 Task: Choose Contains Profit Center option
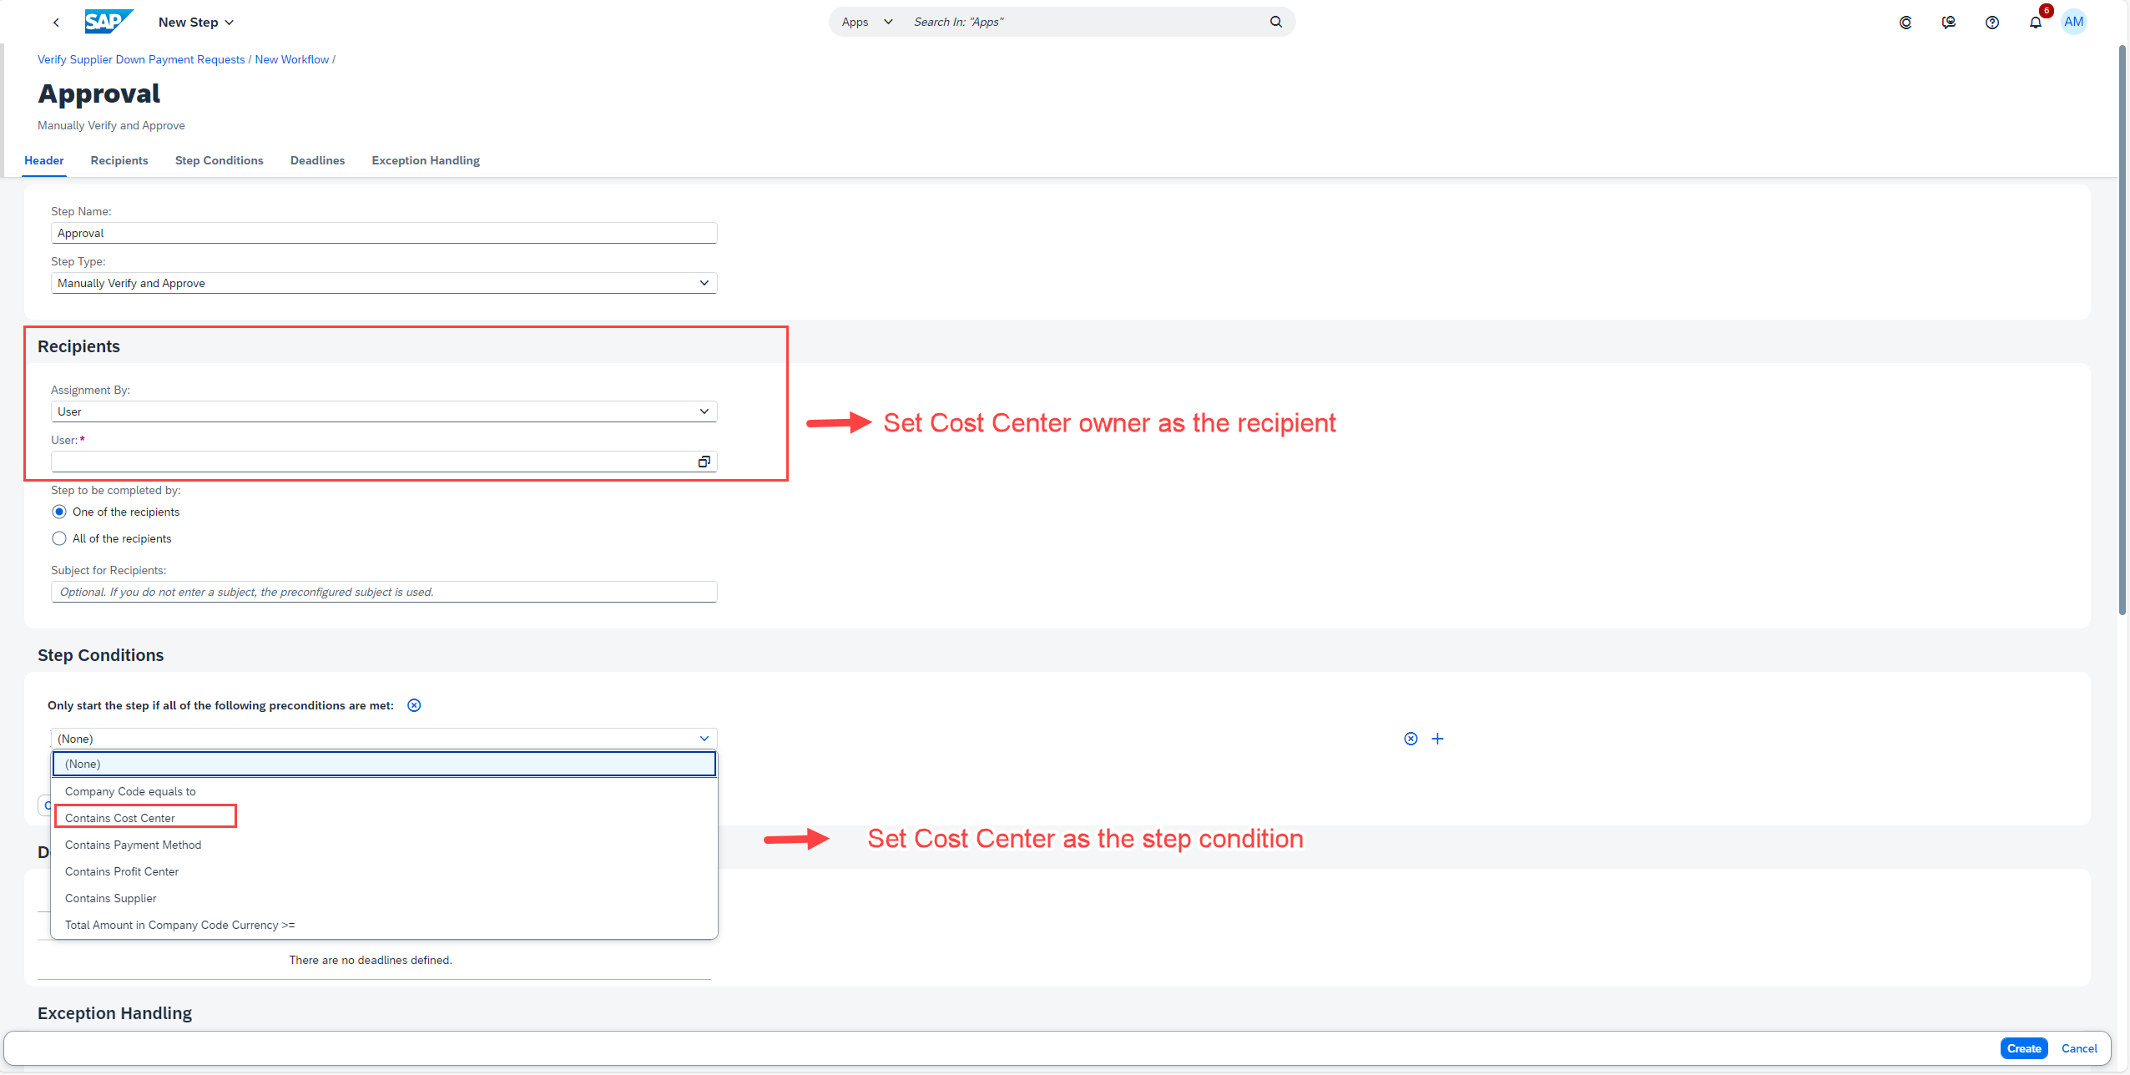(x=384, y=871)
